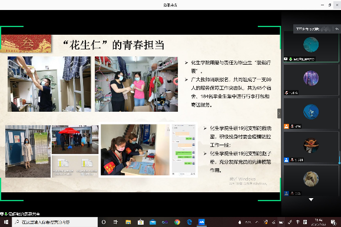Screen dimensions: 341x227
Task: Collapse the participant video sidebar arrow
Action: tap(279, 113)
